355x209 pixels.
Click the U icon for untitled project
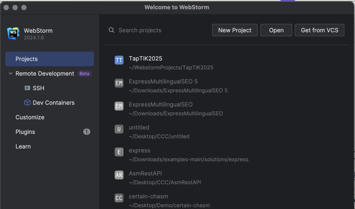click(119, 129)
